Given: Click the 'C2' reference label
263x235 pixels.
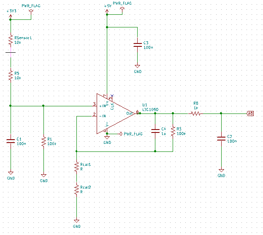Looking at the screenshot, I should pos(230,136).
